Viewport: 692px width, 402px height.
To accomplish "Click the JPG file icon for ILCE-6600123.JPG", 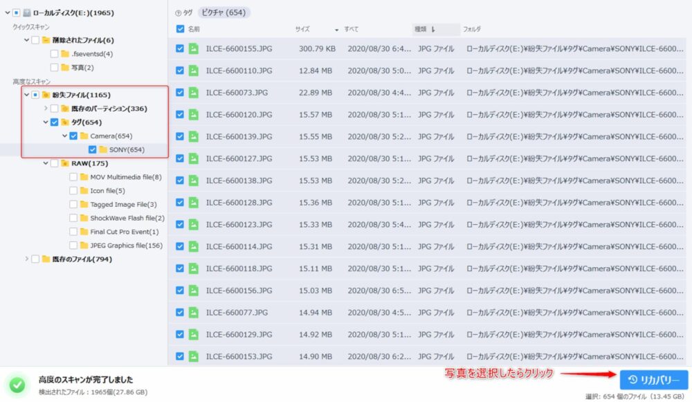I will tap(193, 225).
